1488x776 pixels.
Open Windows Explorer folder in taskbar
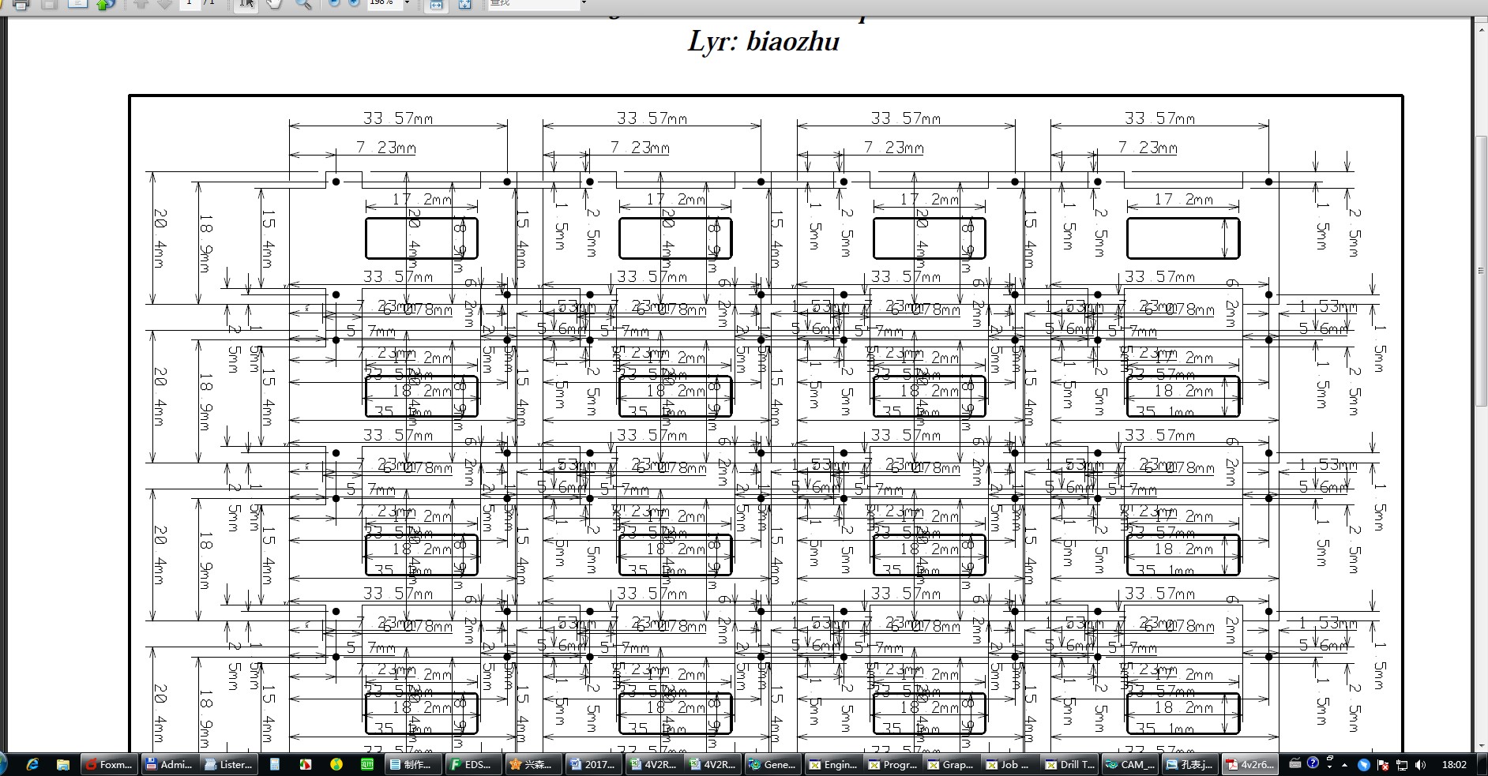[x=63, y=764]
